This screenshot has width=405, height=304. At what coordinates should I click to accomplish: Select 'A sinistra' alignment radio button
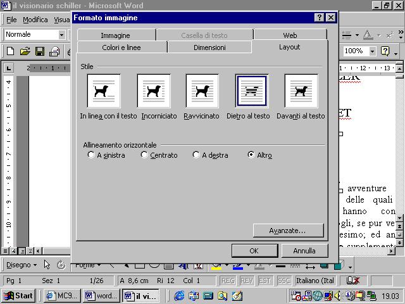[x=90, y=155]
